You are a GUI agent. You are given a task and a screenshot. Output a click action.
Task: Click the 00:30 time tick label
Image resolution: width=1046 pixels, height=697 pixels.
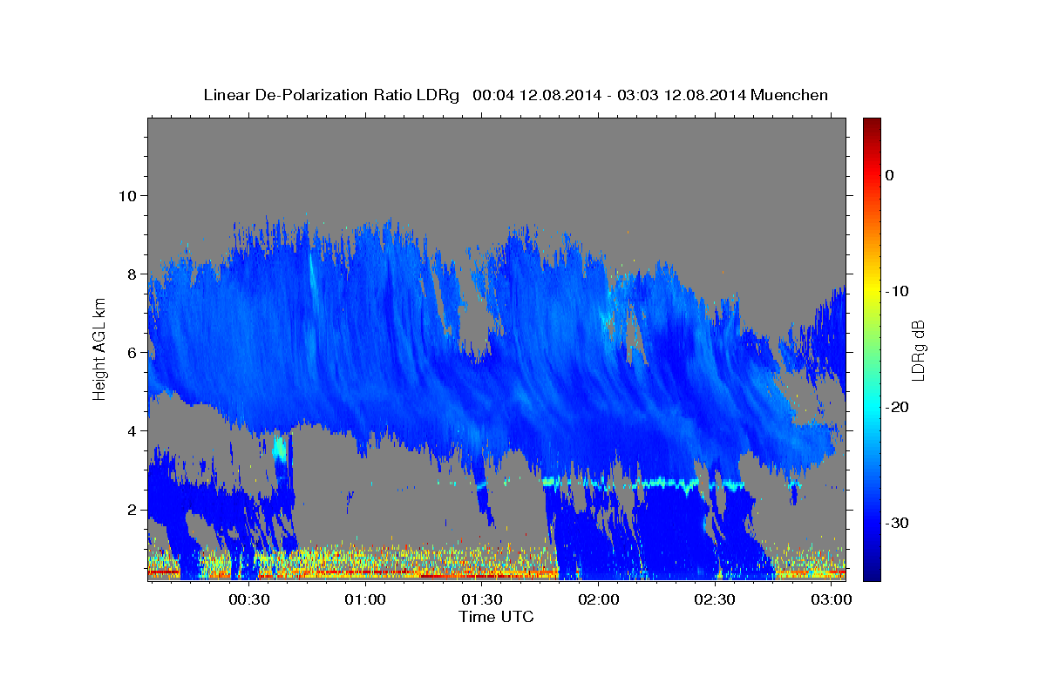pyautogui.click(x=248, y=600)
